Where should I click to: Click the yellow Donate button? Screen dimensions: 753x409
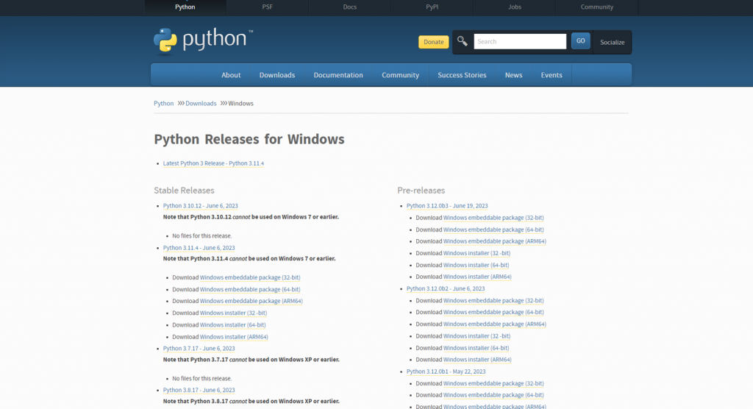pos(434,42)
